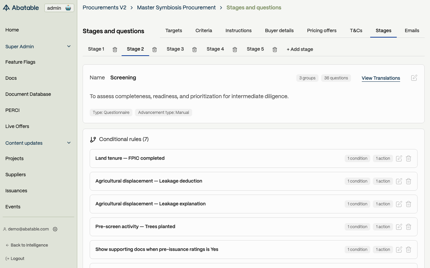Edit the Land tenure FPIC completed rule
Screen dimensions: 430x268
[x=399, y=158]
